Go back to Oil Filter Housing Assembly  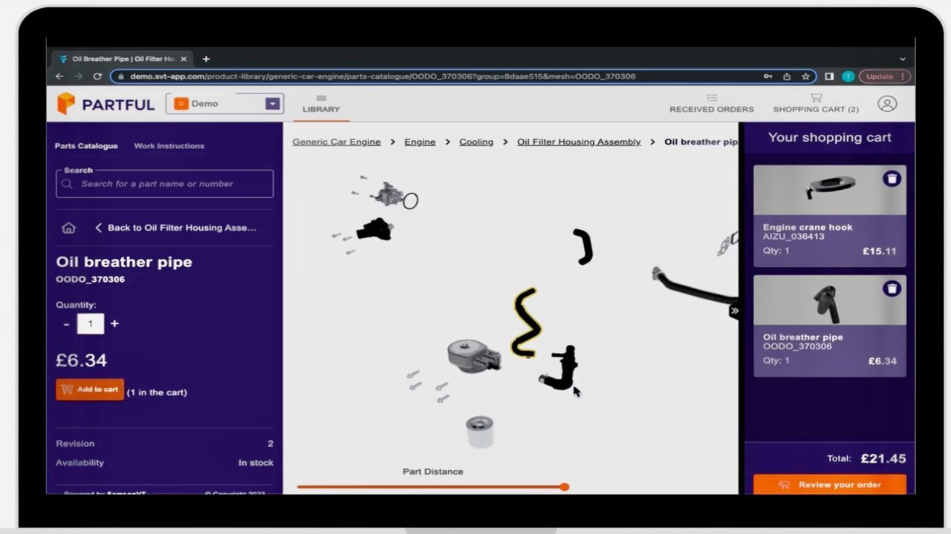[x=175, y=228]
